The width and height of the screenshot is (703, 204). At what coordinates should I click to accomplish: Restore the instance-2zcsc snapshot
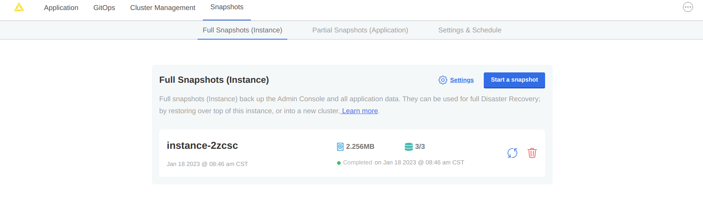click(512, 153)
